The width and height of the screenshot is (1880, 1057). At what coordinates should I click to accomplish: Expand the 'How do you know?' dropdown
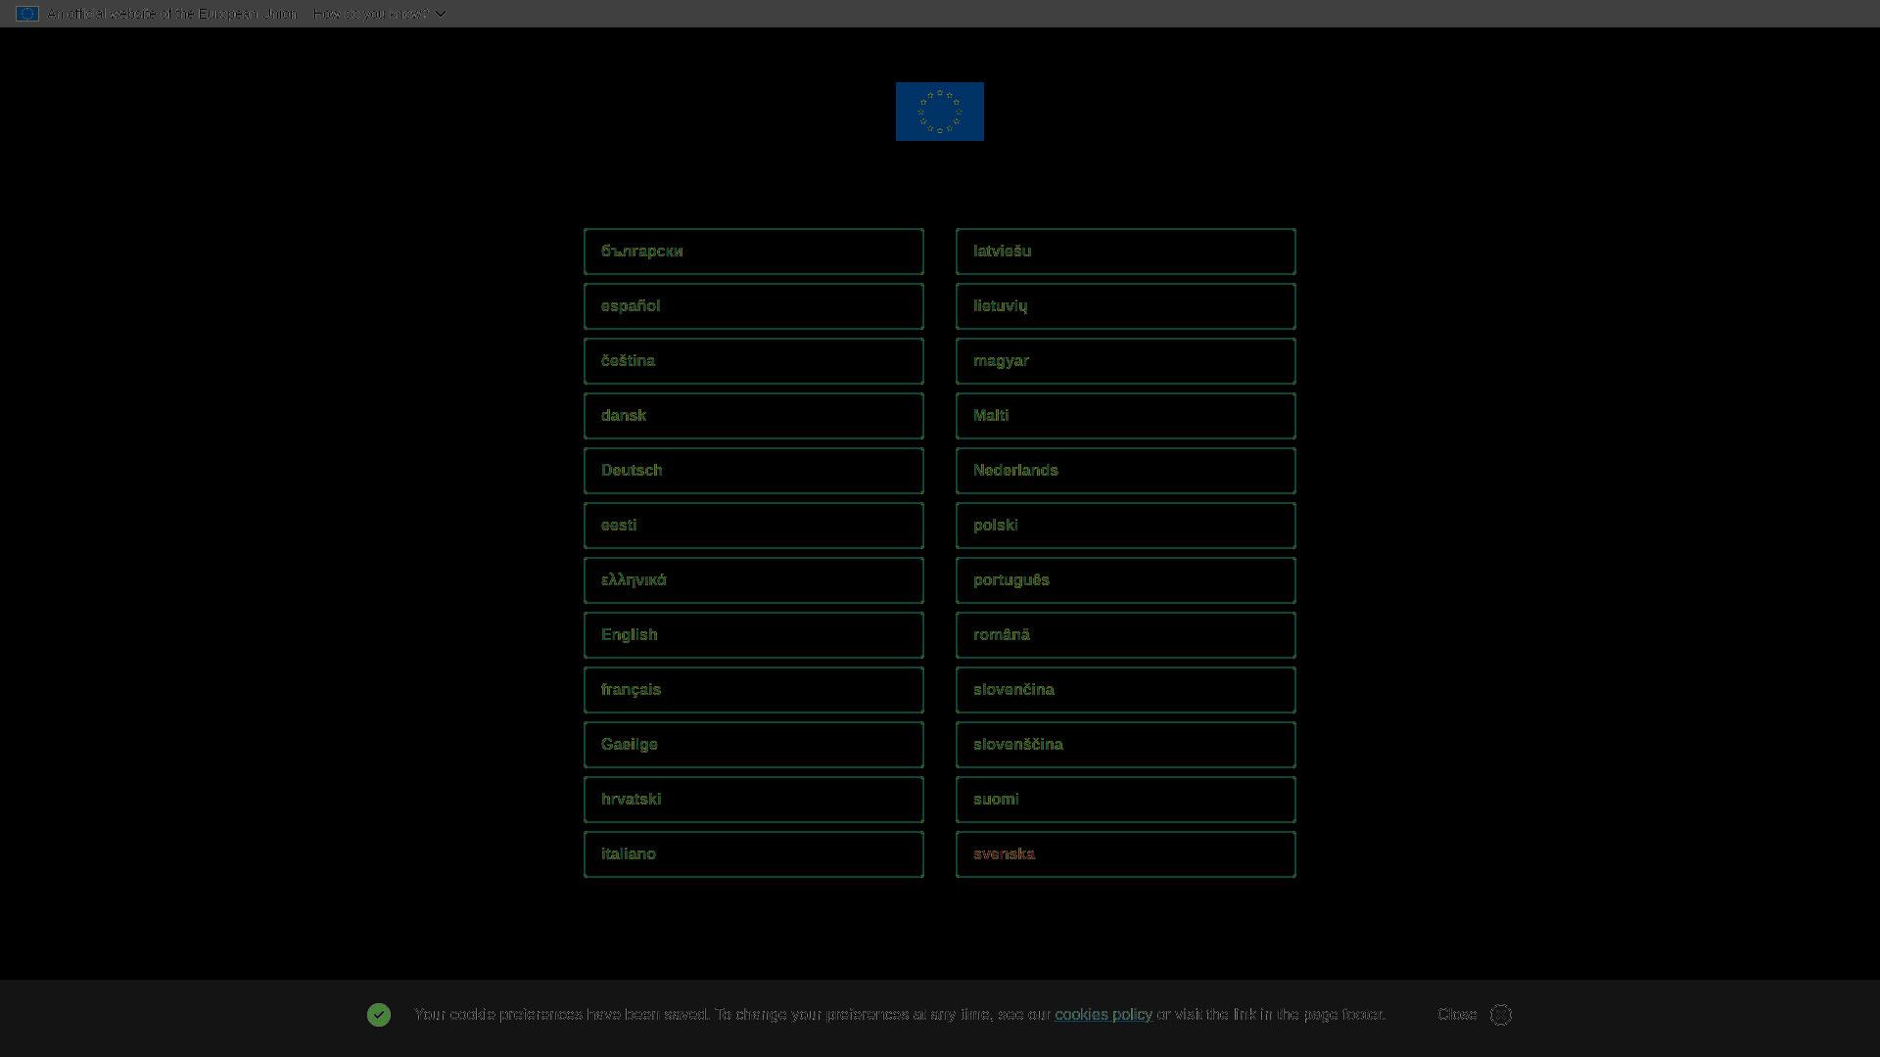point(380,14)
